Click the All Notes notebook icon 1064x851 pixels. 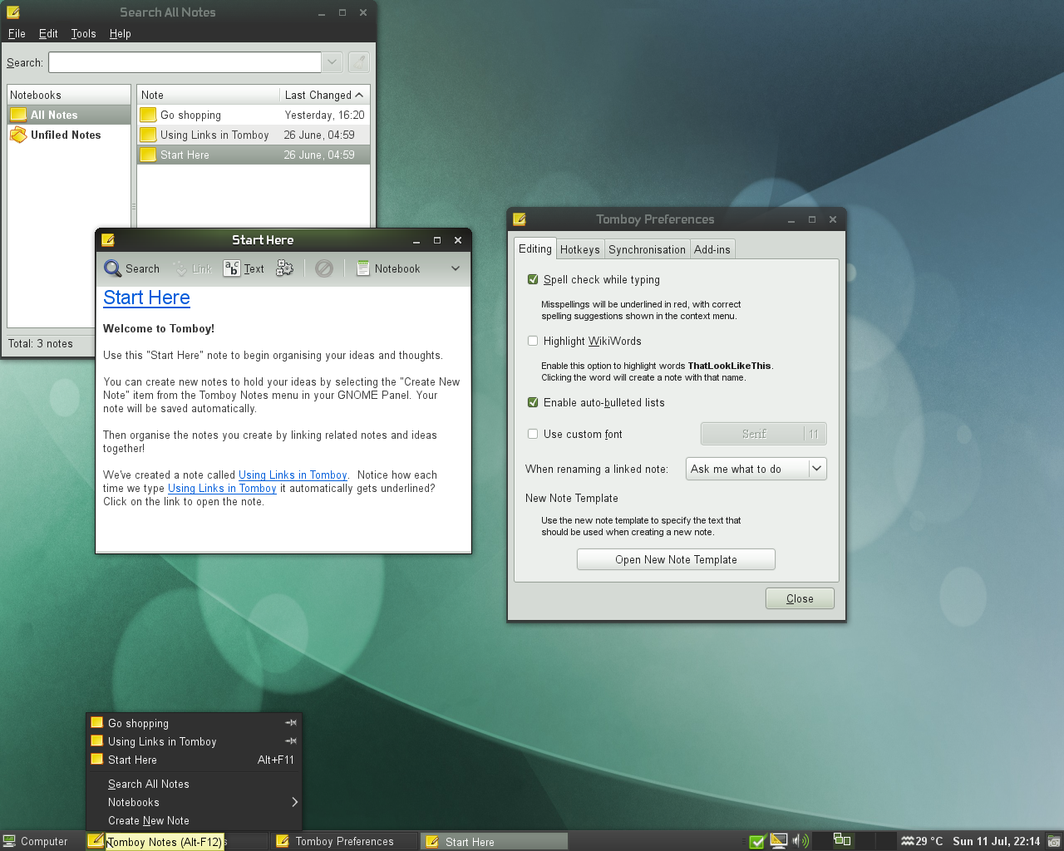tap(18, 115)
